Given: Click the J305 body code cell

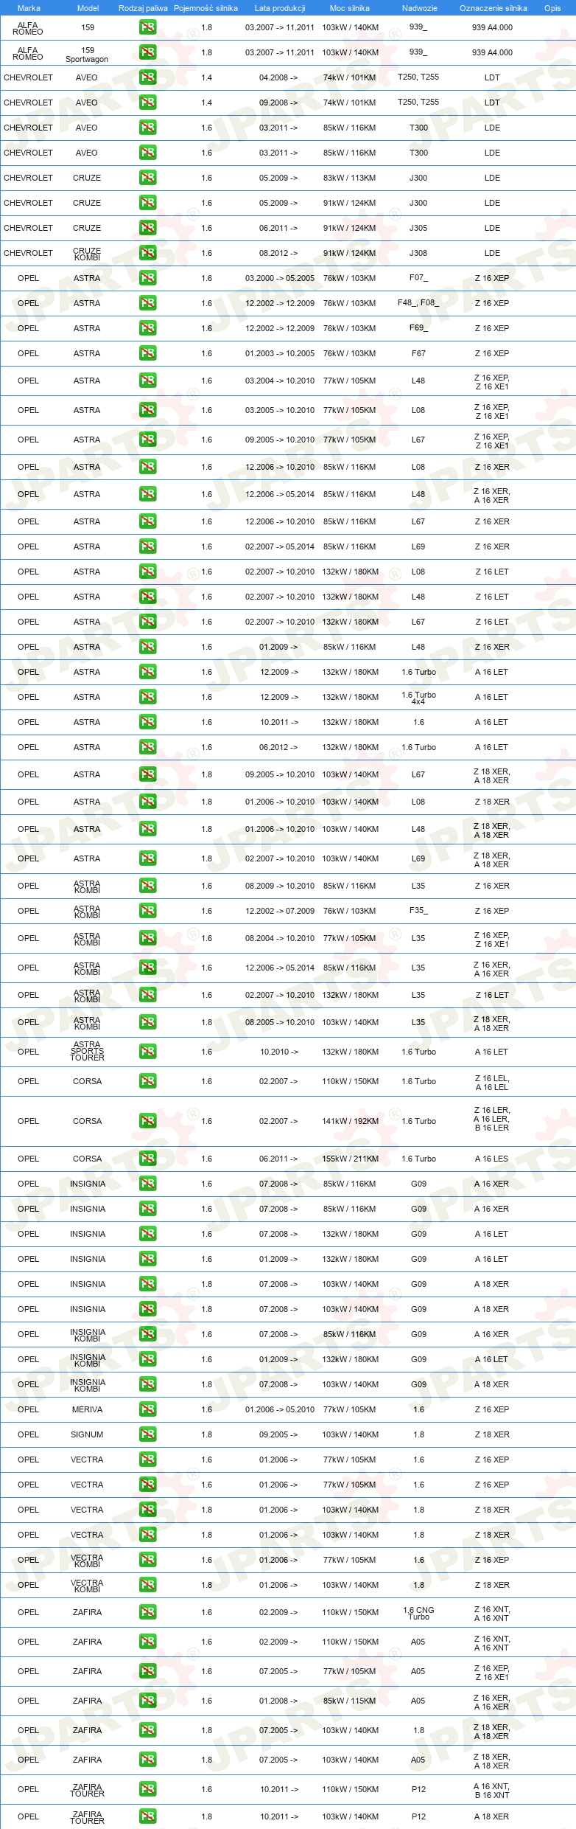Looking at the screenshot, I should [x=418, y=228].
